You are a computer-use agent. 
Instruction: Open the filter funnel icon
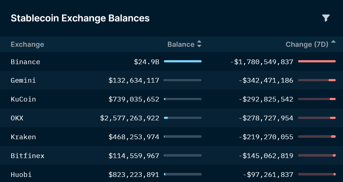click(x=326, y=18)
